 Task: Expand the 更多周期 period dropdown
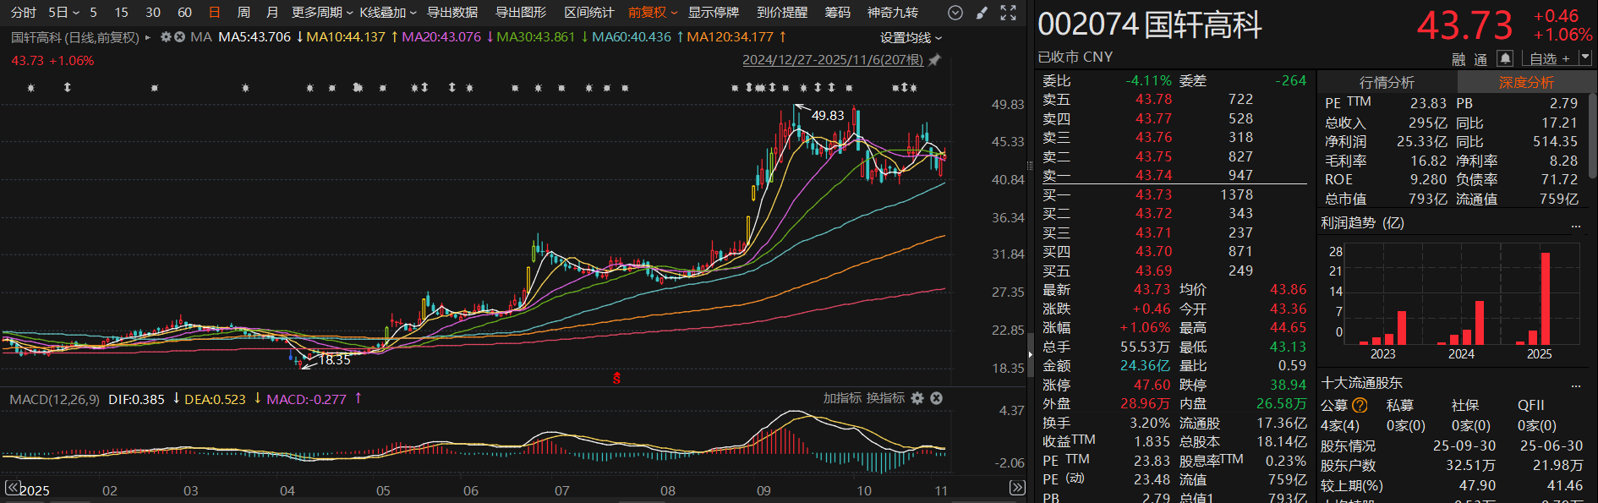[x=321, y=13]
